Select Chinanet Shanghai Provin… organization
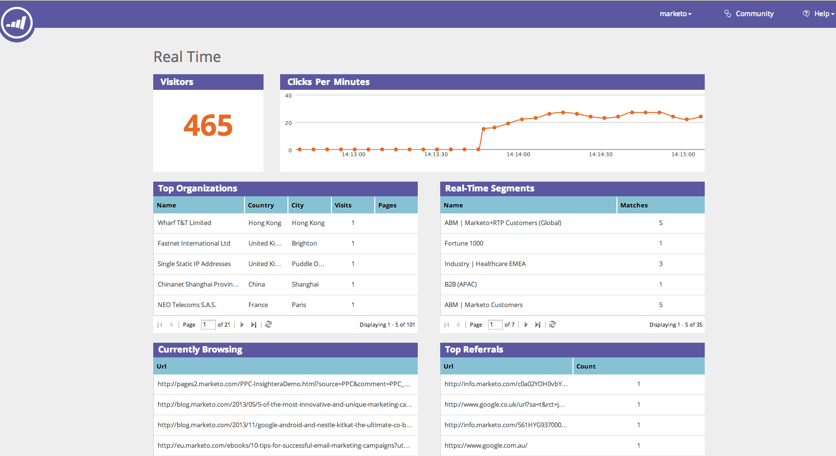The width and height of the screenshot is (836, 456). coord(198,285)
